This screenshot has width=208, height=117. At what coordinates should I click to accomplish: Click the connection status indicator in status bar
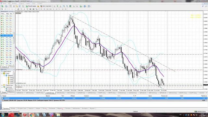[x=201, y=111]
